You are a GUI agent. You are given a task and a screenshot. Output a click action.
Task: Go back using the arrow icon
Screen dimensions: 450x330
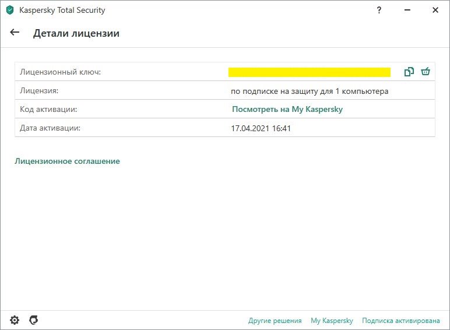pos(15,33)
